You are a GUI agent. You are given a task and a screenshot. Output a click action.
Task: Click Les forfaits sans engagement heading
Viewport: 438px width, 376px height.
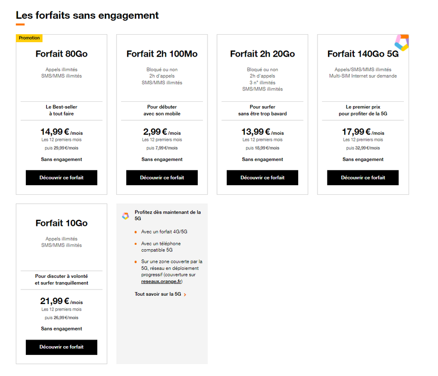[x=87, y=15]
